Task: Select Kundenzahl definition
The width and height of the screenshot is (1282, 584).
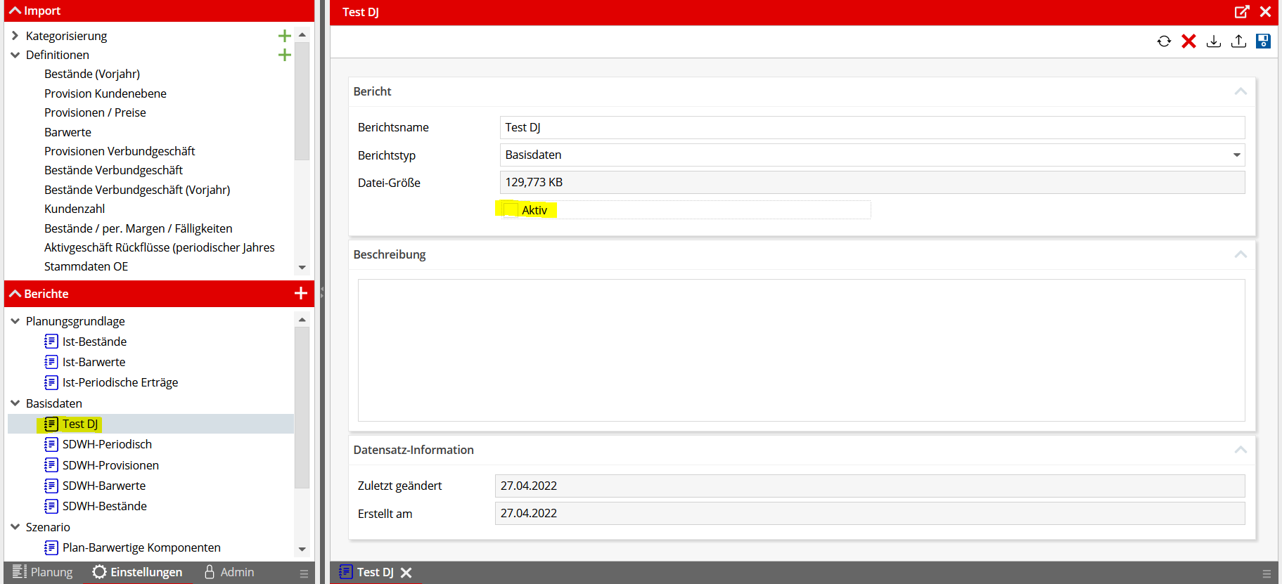Action: [75, 209]
